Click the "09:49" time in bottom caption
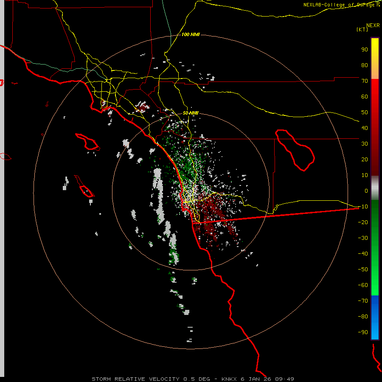Screen dimensions: 382x382 pos(284,379)
